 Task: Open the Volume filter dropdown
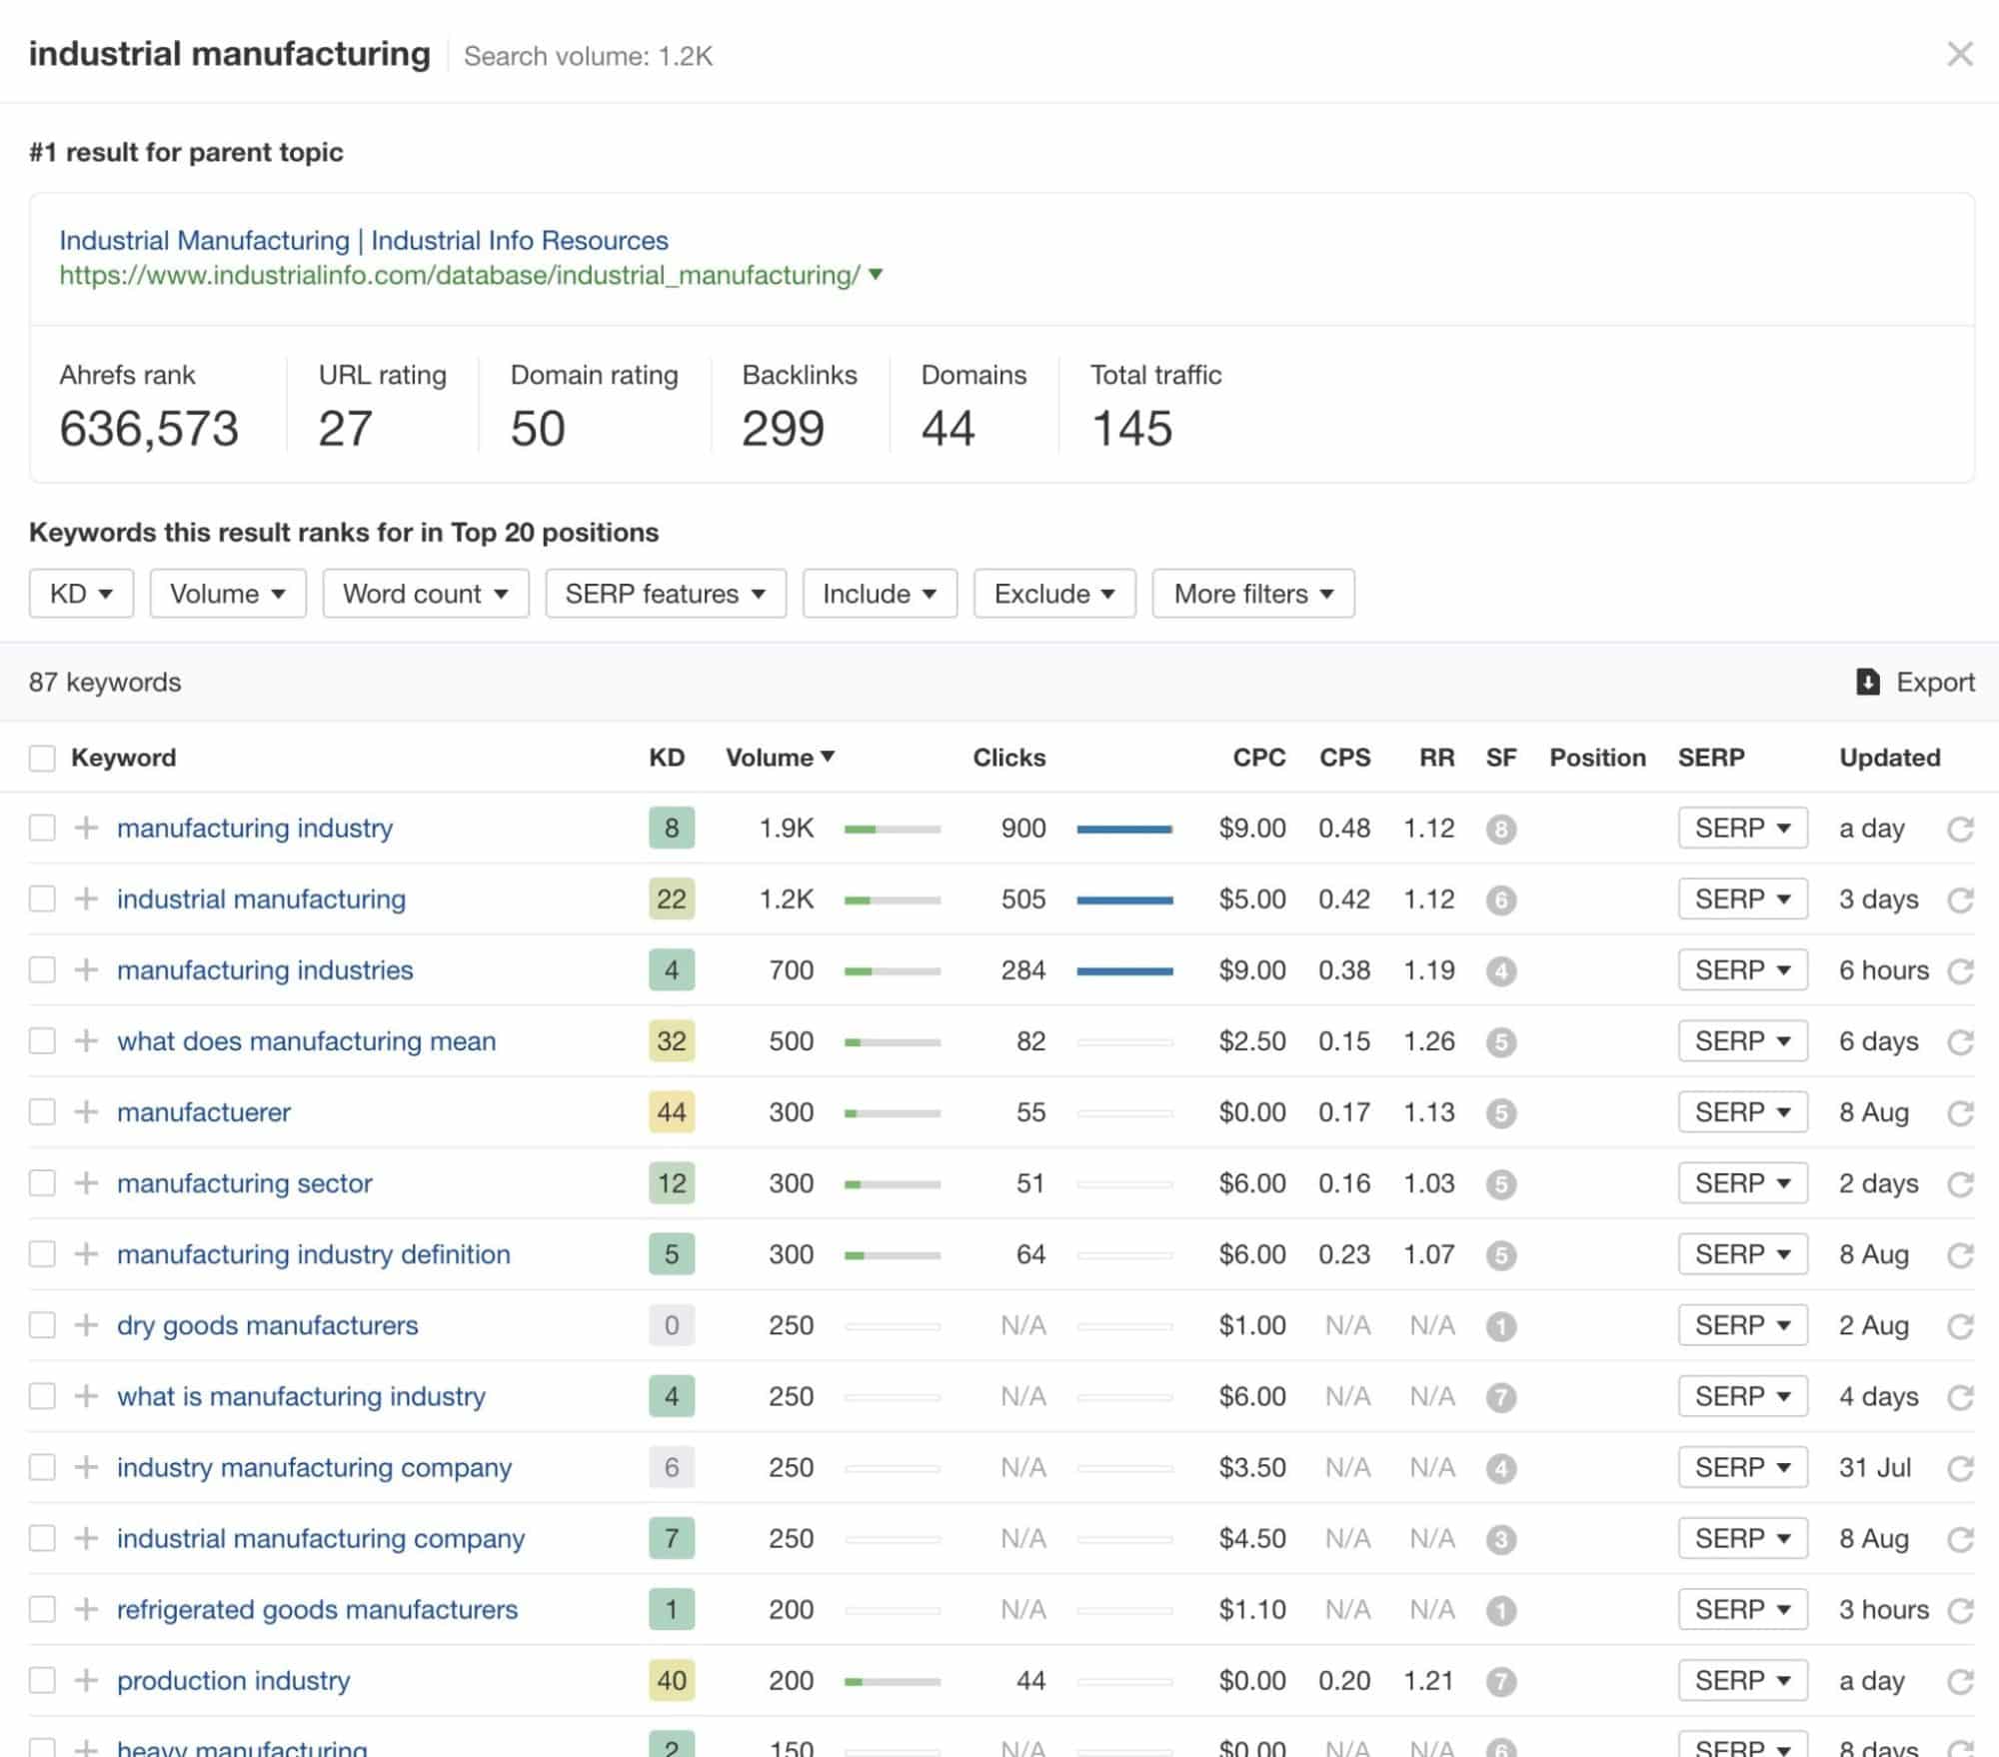pos(228,594)
